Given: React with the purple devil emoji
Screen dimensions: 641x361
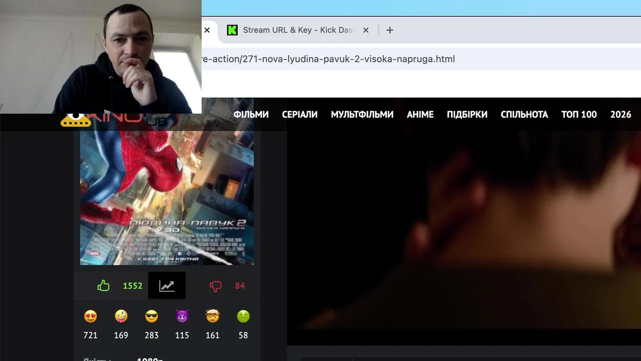Looking at the screenshot, I should [x=182, y=316].
